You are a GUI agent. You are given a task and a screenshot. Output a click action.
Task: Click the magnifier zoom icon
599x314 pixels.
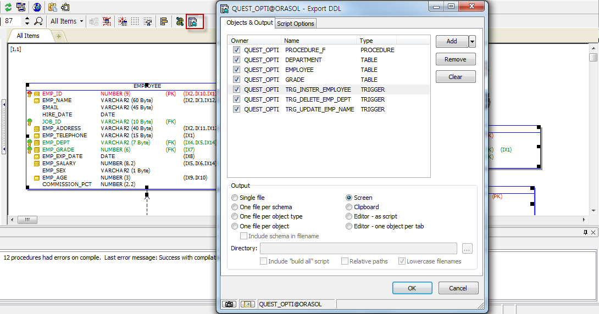38,21
